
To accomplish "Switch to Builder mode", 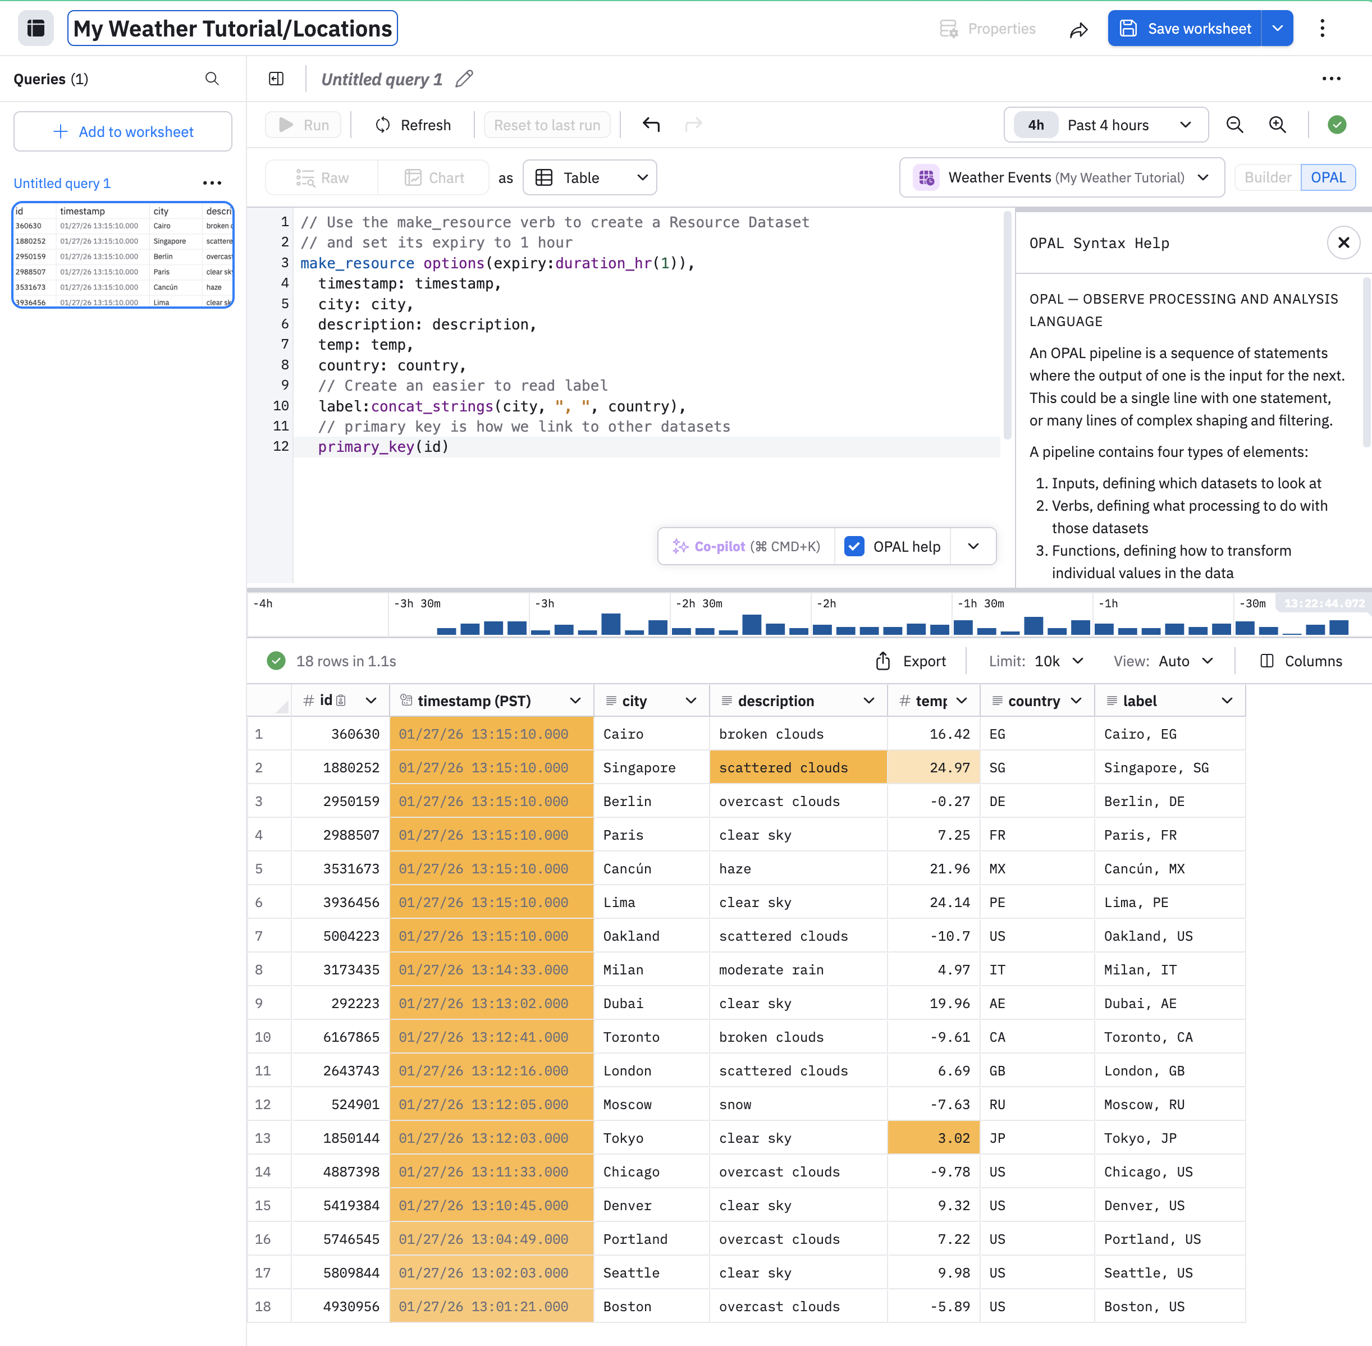I will pos(1268,177).
